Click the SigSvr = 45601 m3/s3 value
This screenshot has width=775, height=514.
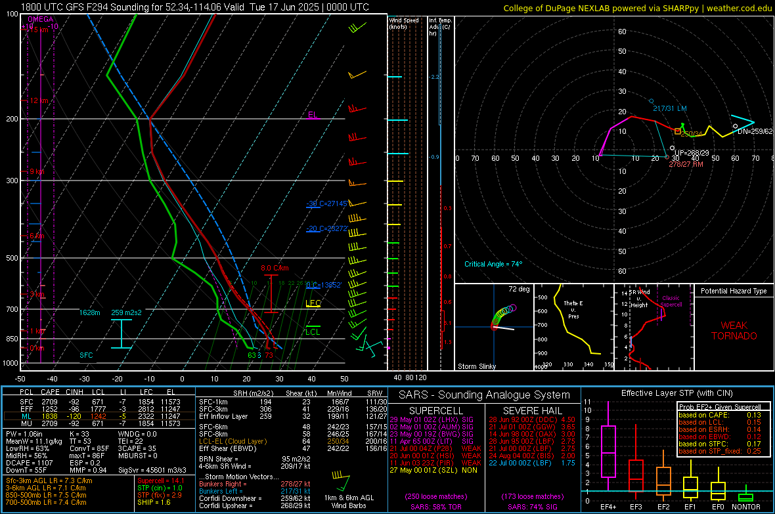[x=152, y=470]
